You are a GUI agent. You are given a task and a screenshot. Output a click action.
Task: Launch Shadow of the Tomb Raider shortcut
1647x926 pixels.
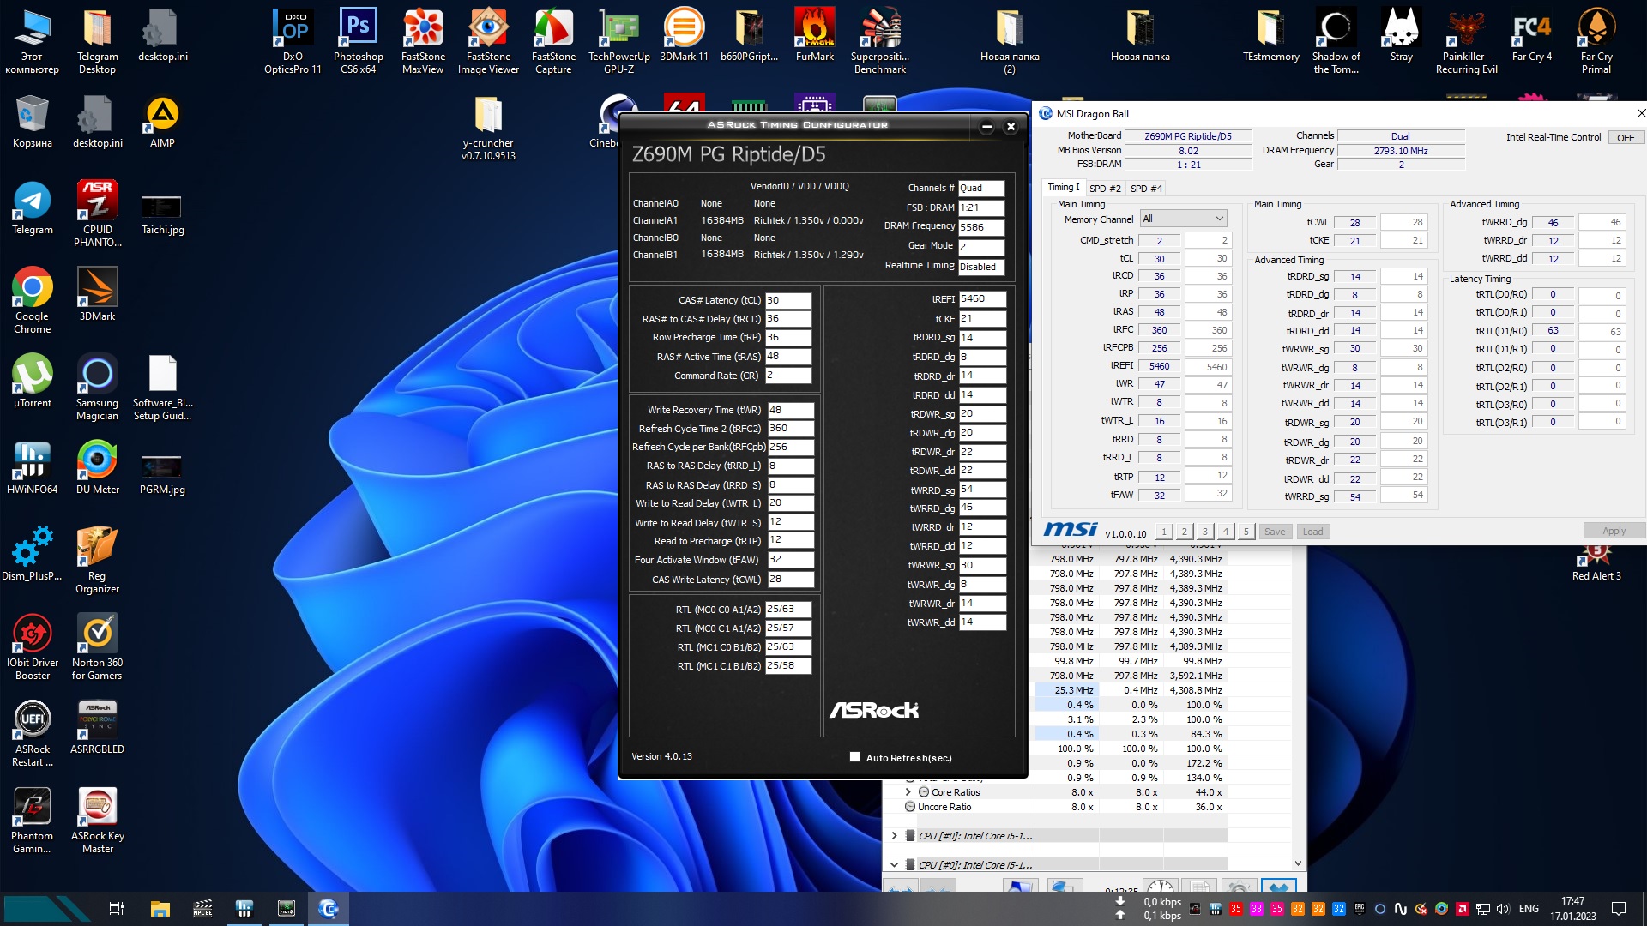coord(1336,40)
